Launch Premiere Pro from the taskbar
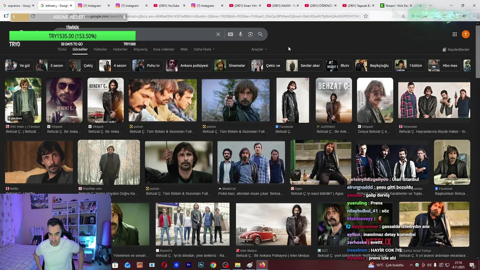This screenshot has width=480, height=270. [189, 265]
